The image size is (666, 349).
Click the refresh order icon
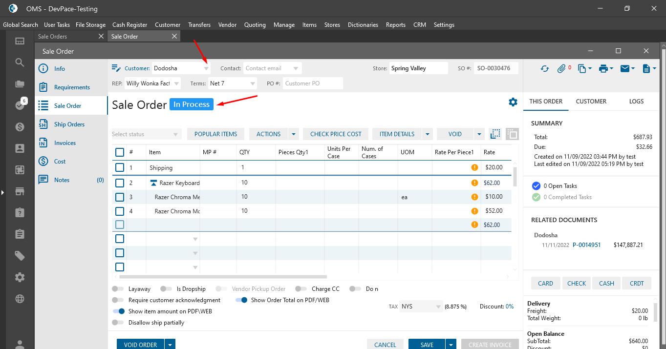point(544,69)
